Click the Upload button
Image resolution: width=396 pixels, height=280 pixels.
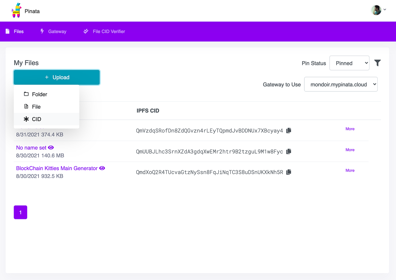57,77
